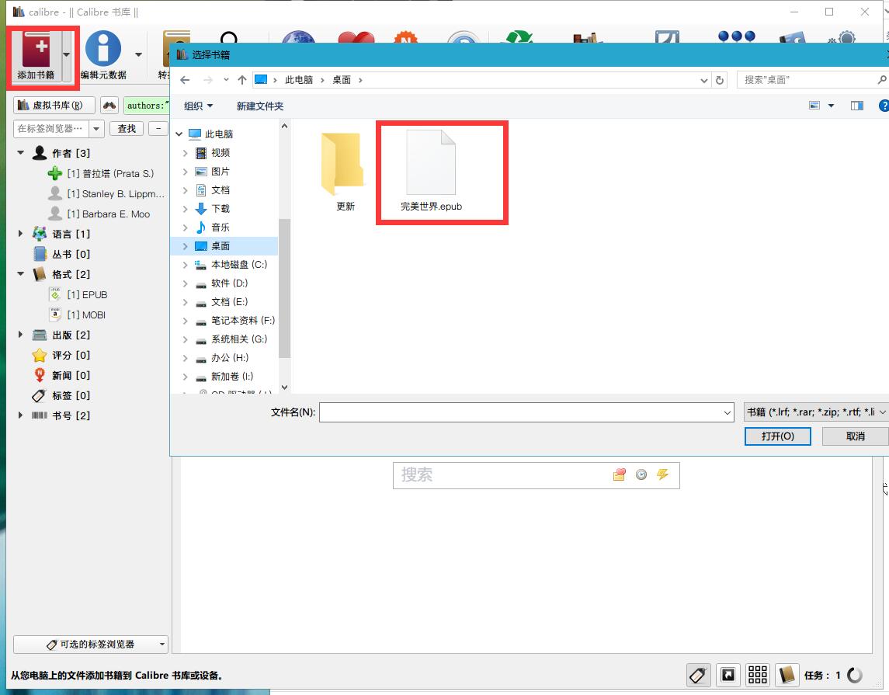The height and width of the screenshot is (695, 889).
Task: Select the 更新 folder
Action: click(x=344, y=172)
